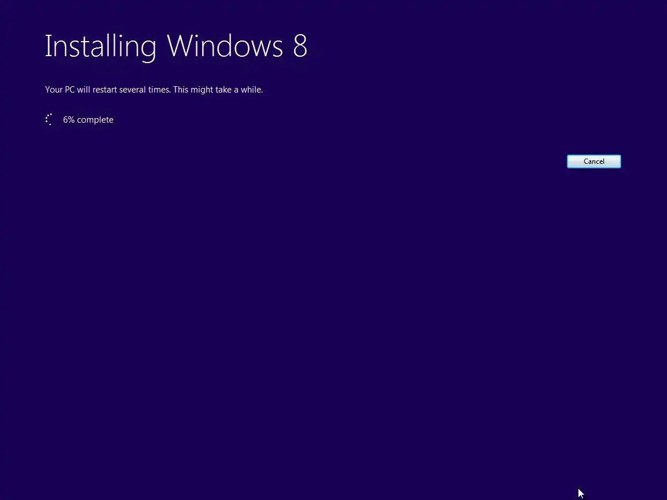667x500 pixels.
Task: Cancel the Windows 8 installation
Action: click(x=594, y=161)
